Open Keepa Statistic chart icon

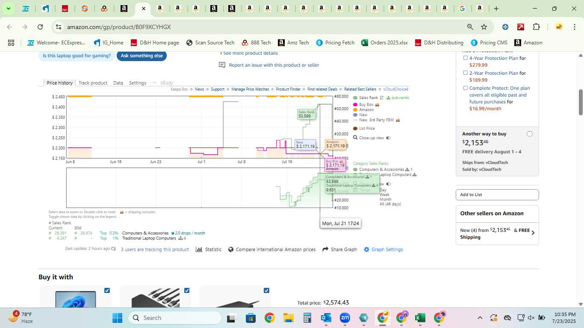199,249
